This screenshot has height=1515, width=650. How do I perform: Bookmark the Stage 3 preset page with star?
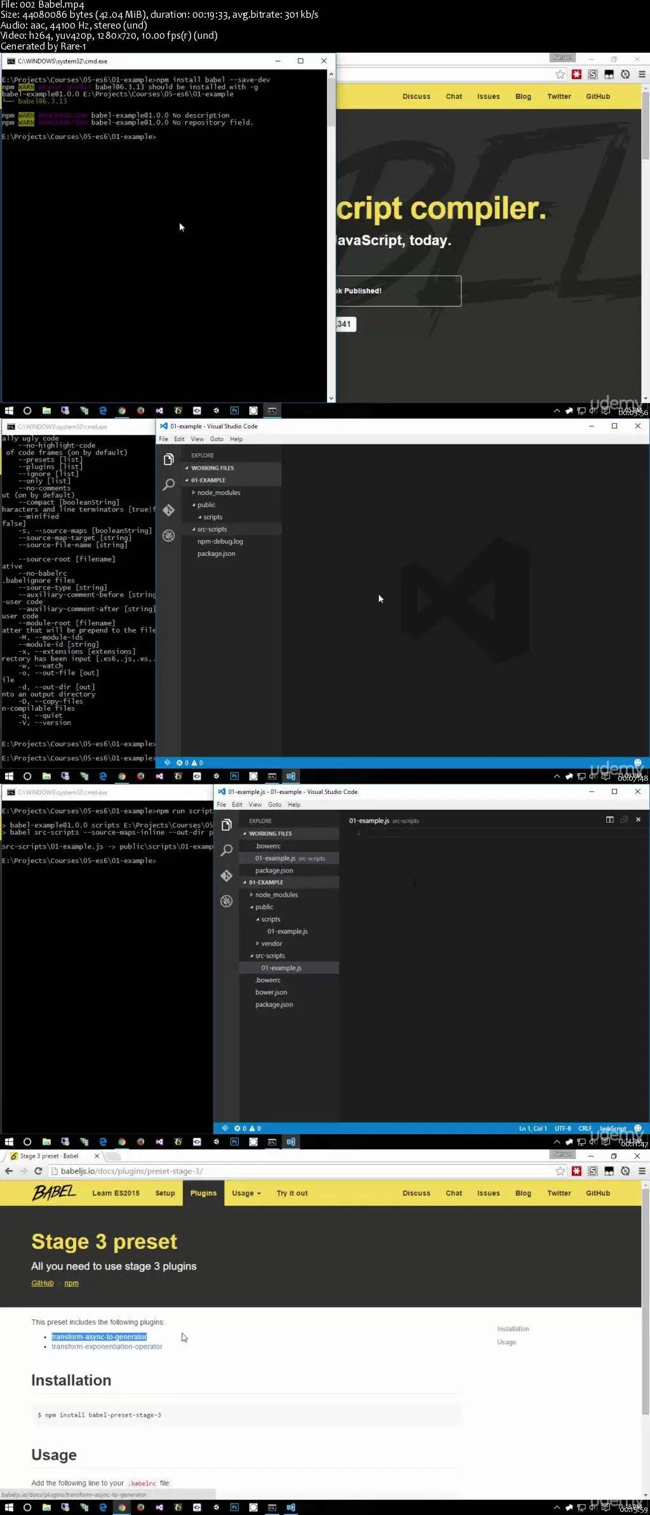click(560, 1171)
